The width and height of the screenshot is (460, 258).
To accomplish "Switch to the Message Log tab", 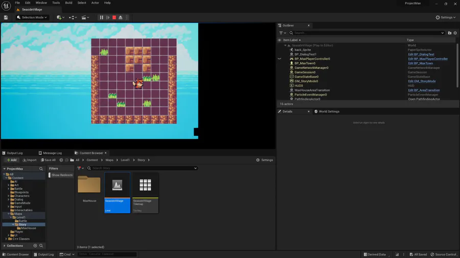I will [50, 153].
